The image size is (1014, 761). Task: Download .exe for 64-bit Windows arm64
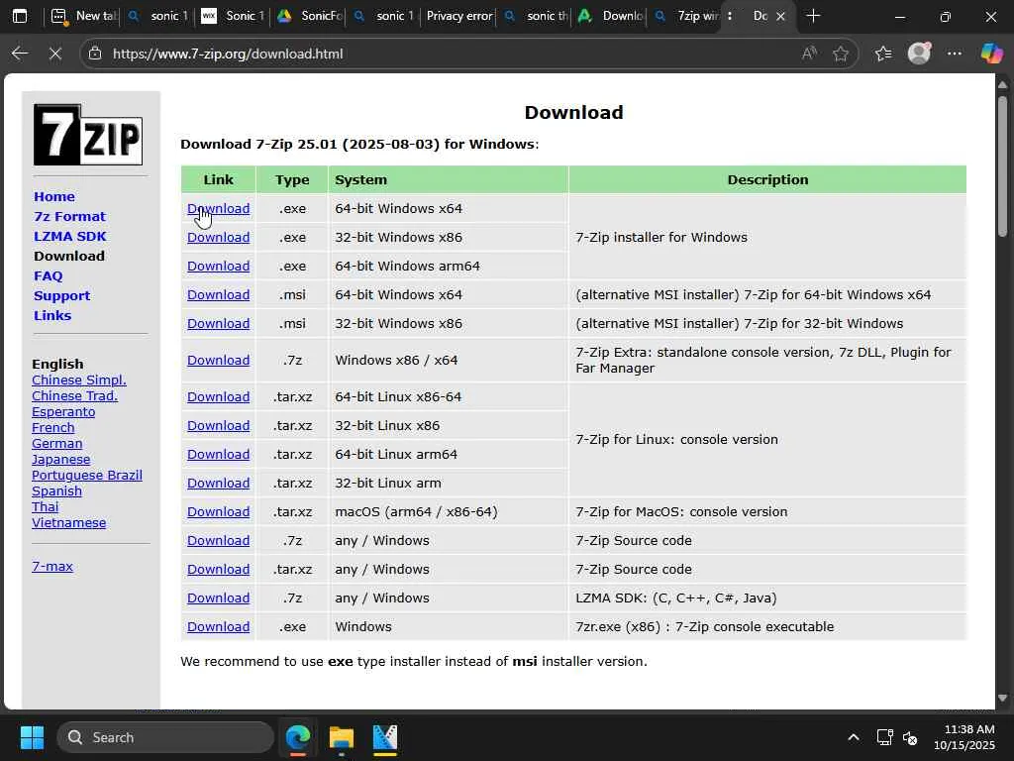[x=219, y=266]
